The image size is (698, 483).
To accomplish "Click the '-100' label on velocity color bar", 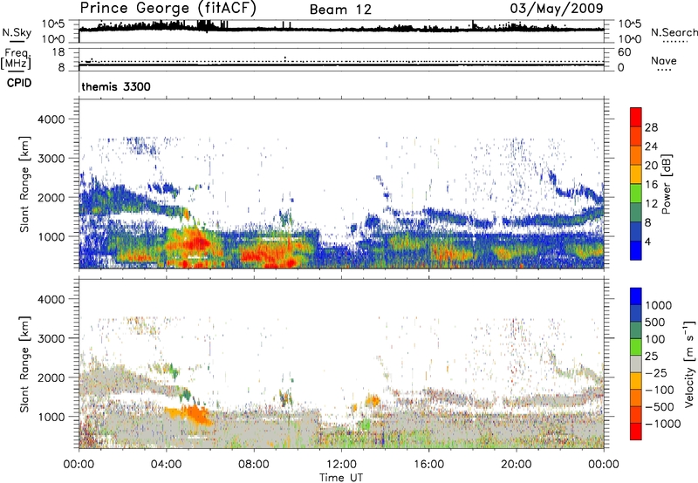I will click(659, 390).
